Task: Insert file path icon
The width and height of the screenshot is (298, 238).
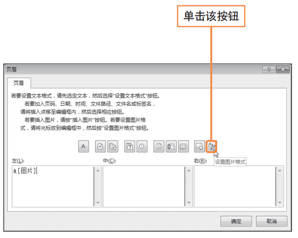Action: (159, 146)
